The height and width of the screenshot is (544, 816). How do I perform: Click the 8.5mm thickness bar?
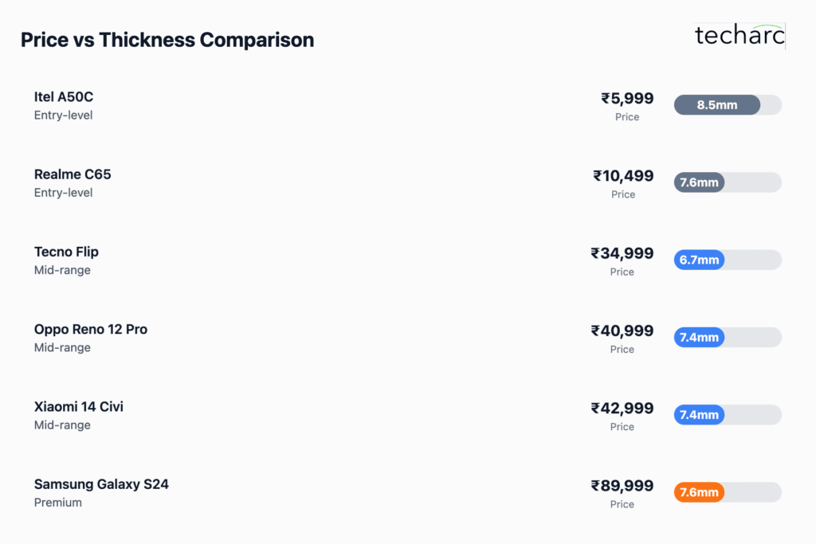tap(716, 105)
